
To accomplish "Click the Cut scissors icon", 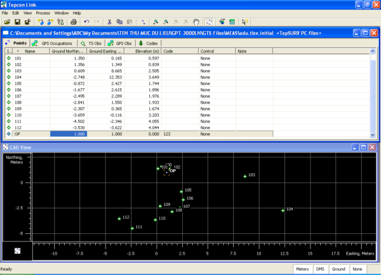I will 110,22.
